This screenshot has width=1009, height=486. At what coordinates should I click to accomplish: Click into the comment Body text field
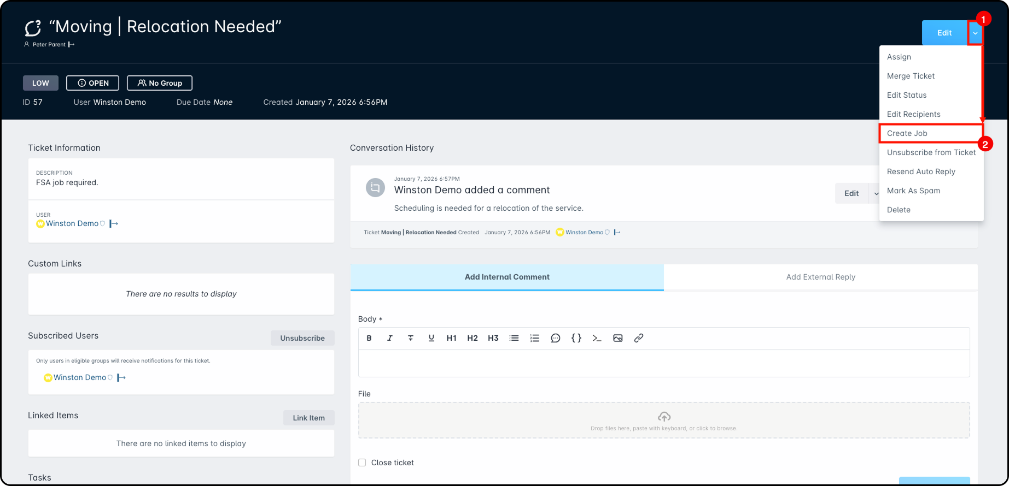point(663,363)
